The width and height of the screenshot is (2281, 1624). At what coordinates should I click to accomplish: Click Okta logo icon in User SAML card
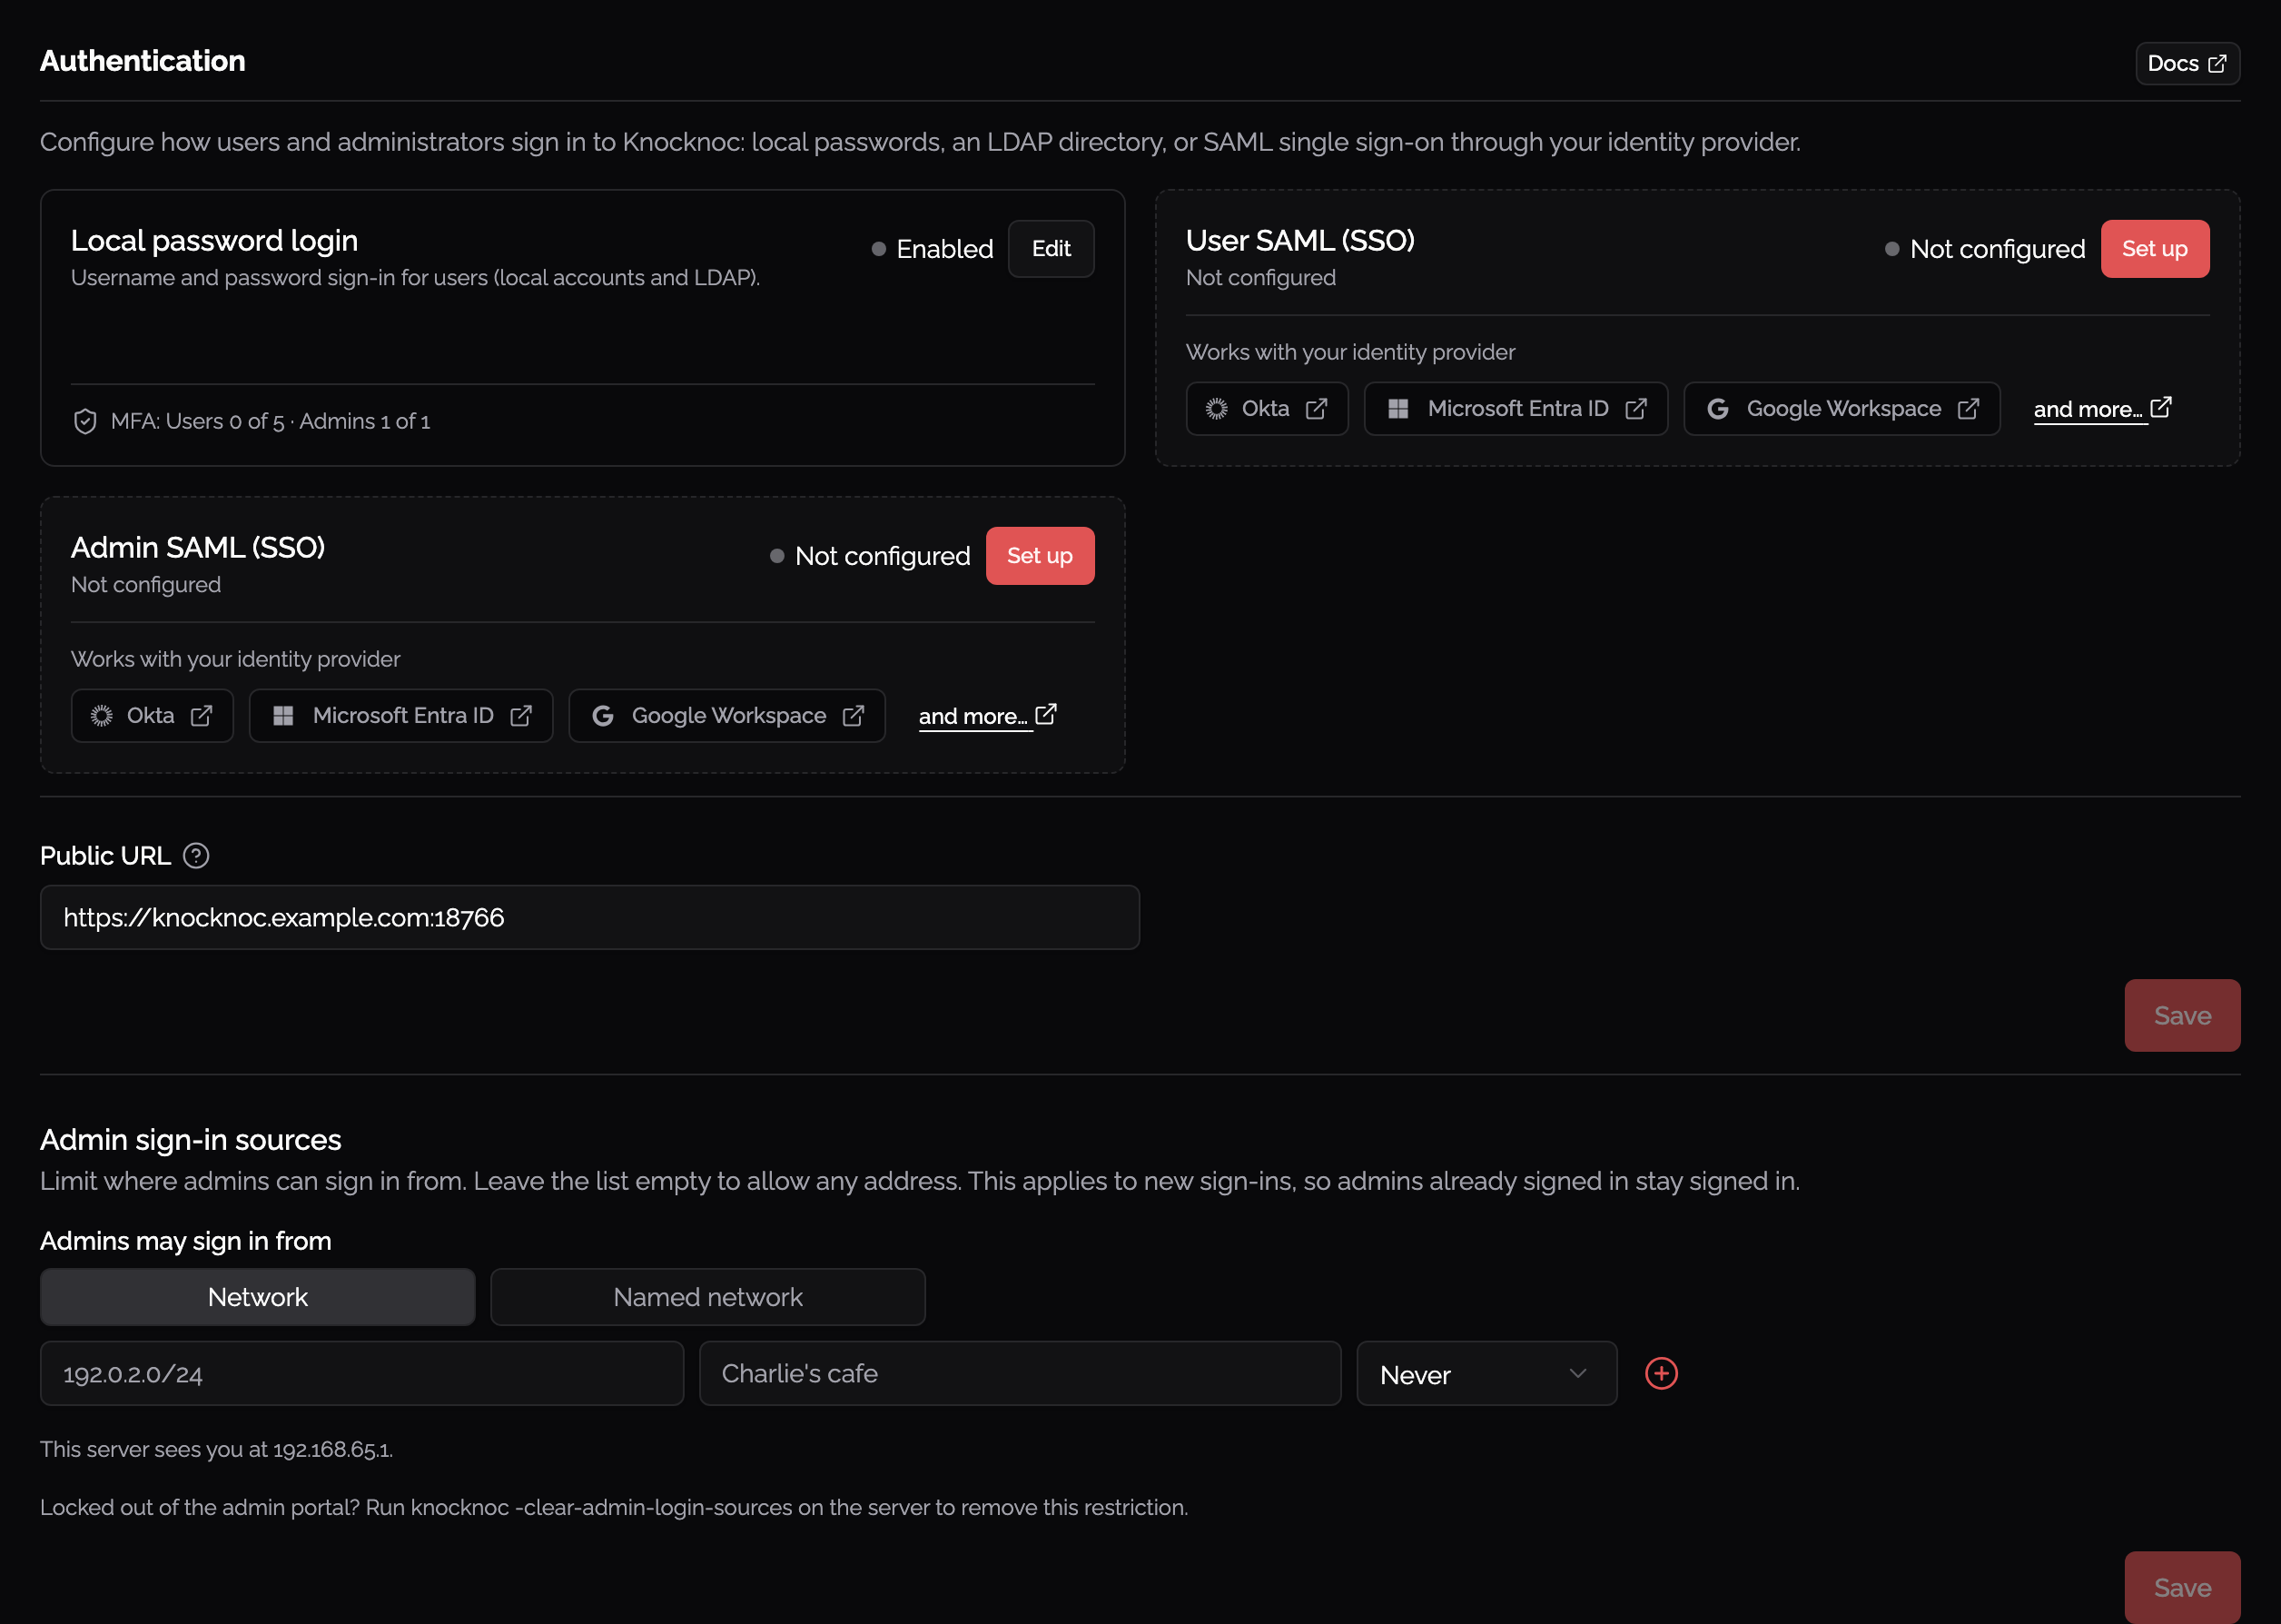pyautogui.click(x=1217, y=408)
